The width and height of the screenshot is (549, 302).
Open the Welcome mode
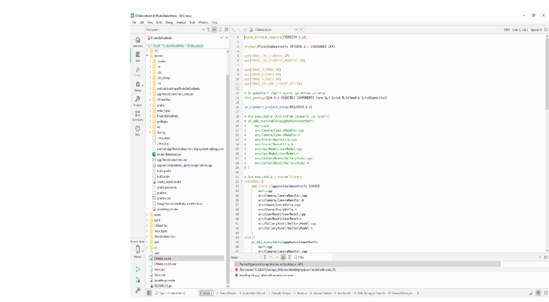click(x=138, y=42)
